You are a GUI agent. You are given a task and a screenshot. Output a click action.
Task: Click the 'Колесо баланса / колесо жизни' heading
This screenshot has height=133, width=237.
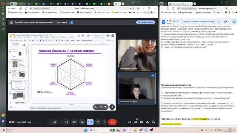[67, 51]
